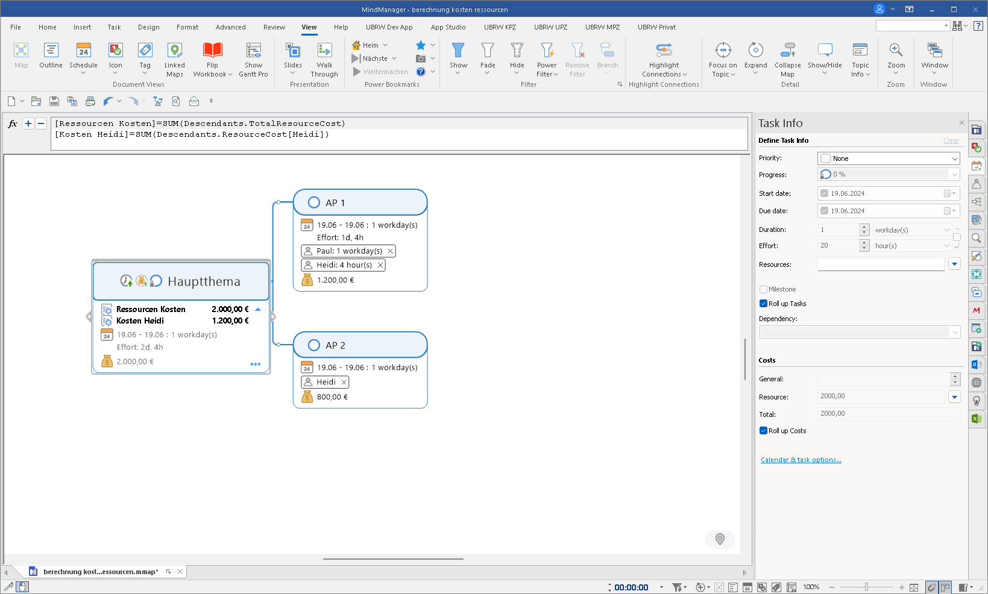This screenshot has width=988, height=594.
Task: Click print preview icon in quick toolbar
Action: [x=176, y=101]
